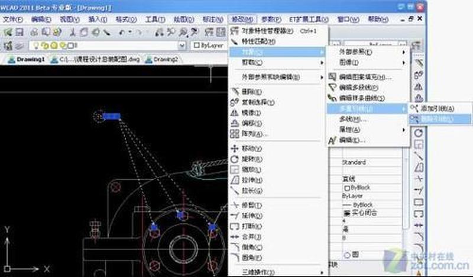Viewport: 473px width, 277px height.
Task: Click Mirror icon in vertical modify toolbar
Action: tap(419, 87)
